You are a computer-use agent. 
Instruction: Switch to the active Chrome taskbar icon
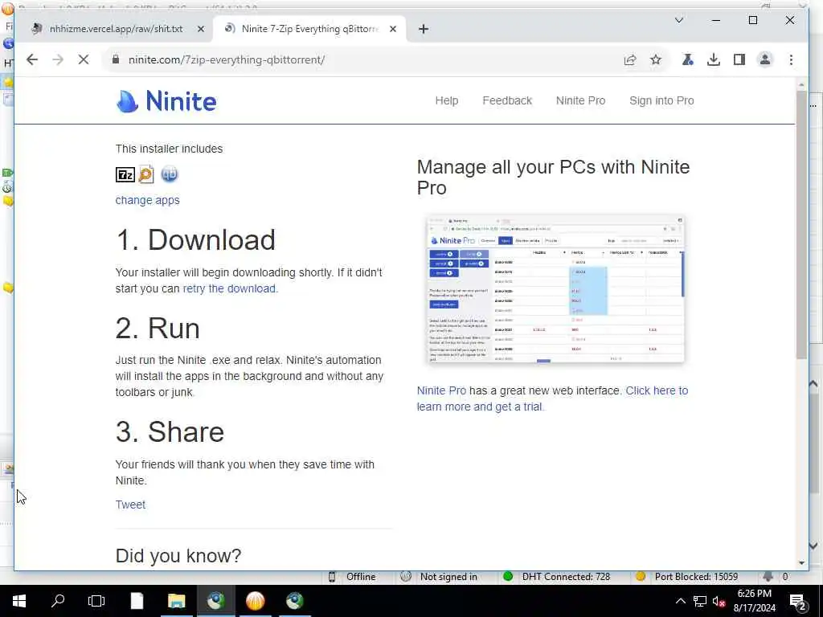(215, 601)
